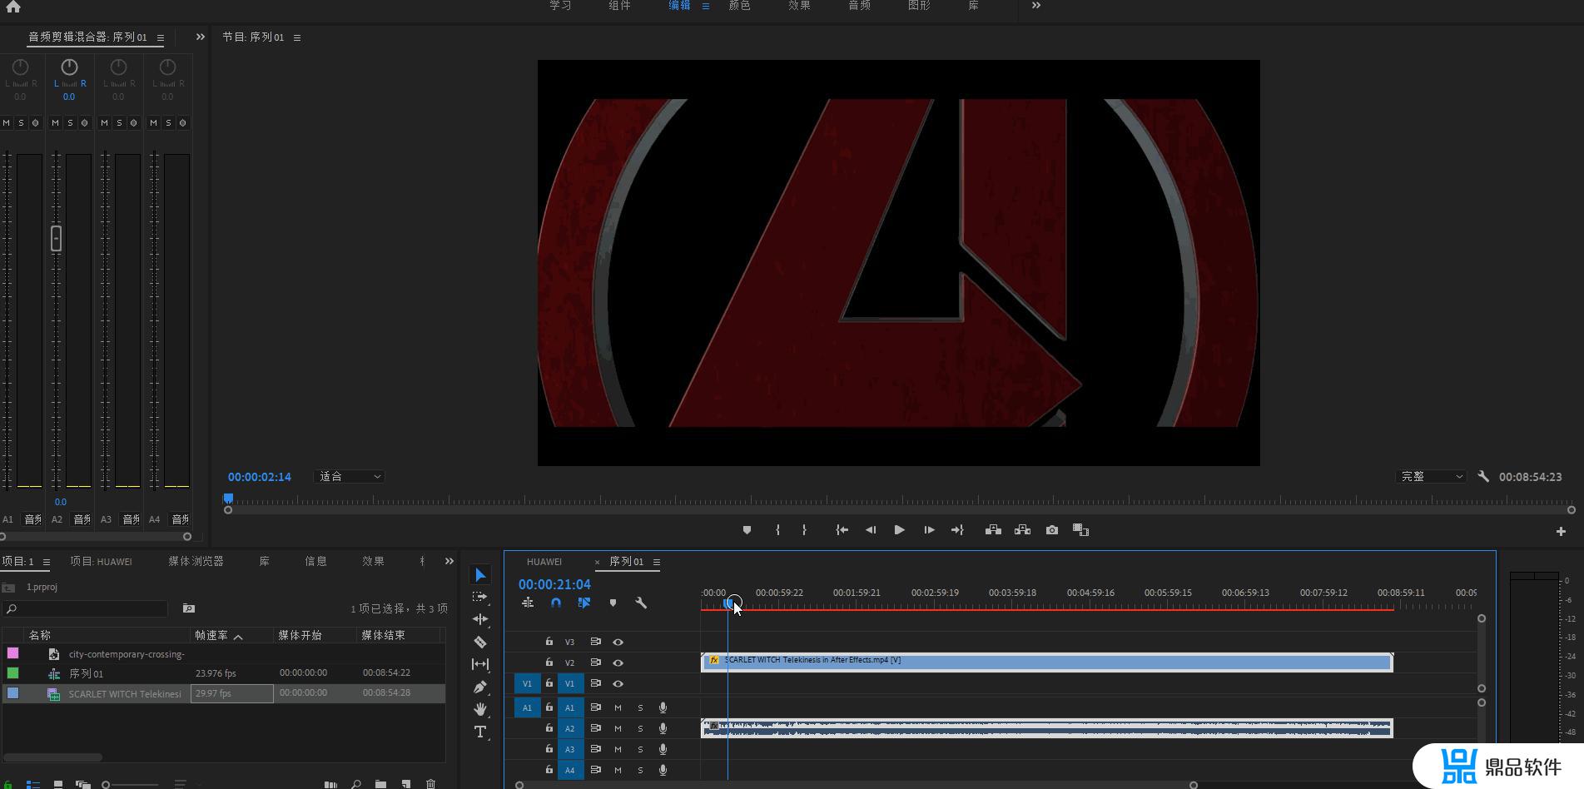Go to Out point
1584x789 pixels.
click(957, 530)
